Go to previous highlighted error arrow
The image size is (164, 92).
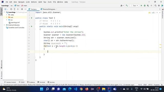[157, 13]
